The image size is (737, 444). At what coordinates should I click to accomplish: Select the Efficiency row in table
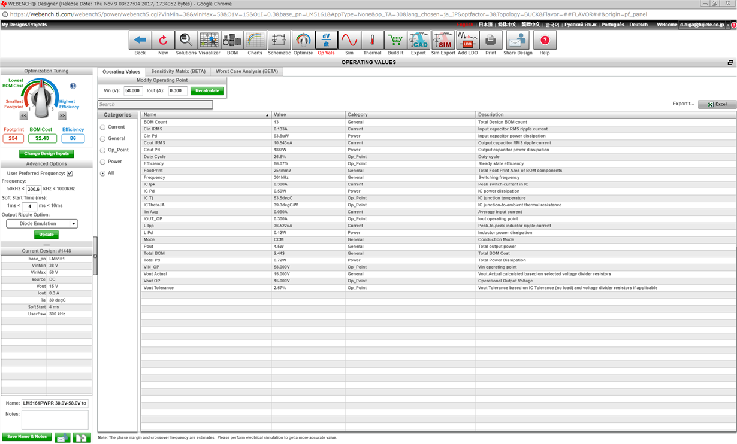point(438,163)
